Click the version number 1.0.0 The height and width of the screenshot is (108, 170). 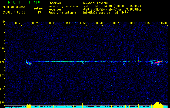pos(37,2)
